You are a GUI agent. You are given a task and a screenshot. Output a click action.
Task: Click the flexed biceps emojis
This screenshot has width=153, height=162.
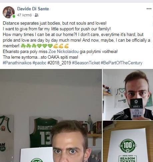61,46
